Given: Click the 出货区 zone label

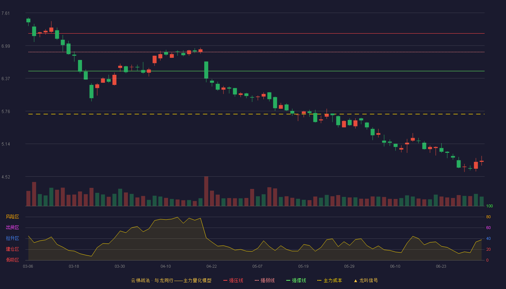Looking at the screenshot, I should coord(12,228).
